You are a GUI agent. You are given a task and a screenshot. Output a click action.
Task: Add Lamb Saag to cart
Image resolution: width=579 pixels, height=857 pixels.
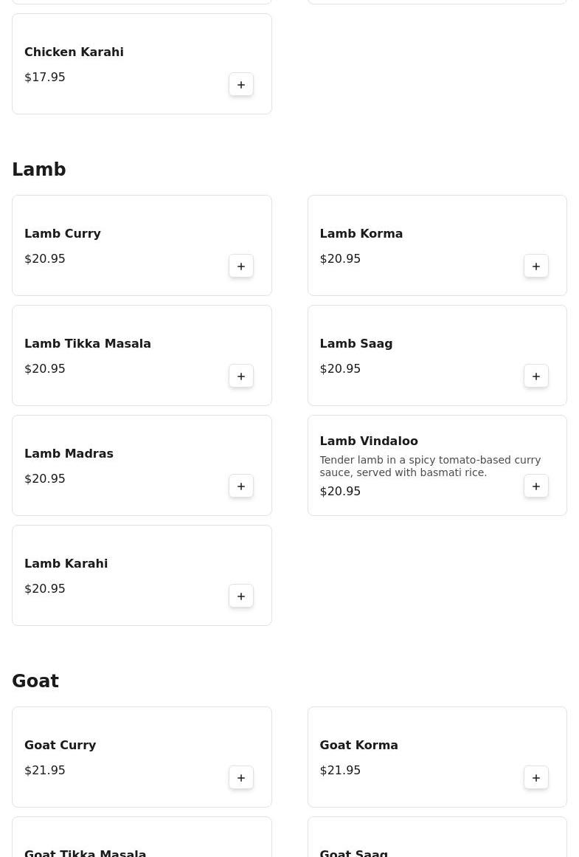click(536, 376)
